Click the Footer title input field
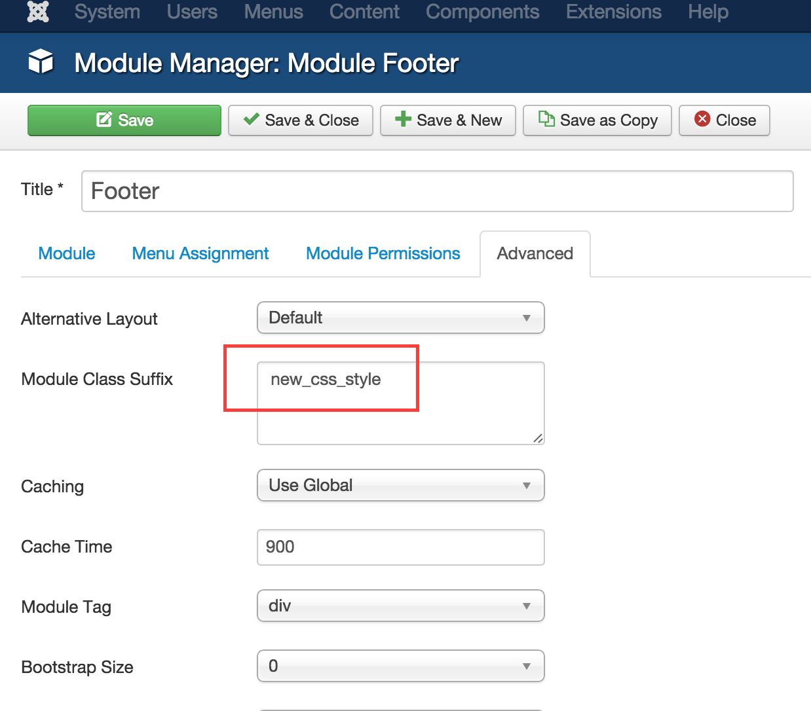This screenshot has height=711, width=811. point(438,191)
